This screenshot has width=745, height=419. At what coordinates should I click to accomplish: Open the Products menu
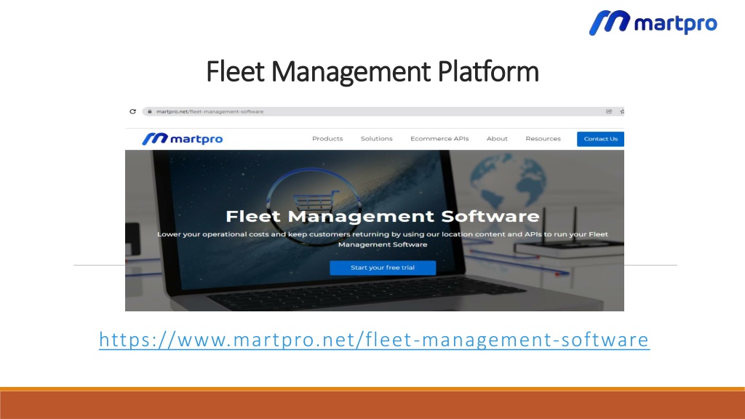click(x=327, y=139)
